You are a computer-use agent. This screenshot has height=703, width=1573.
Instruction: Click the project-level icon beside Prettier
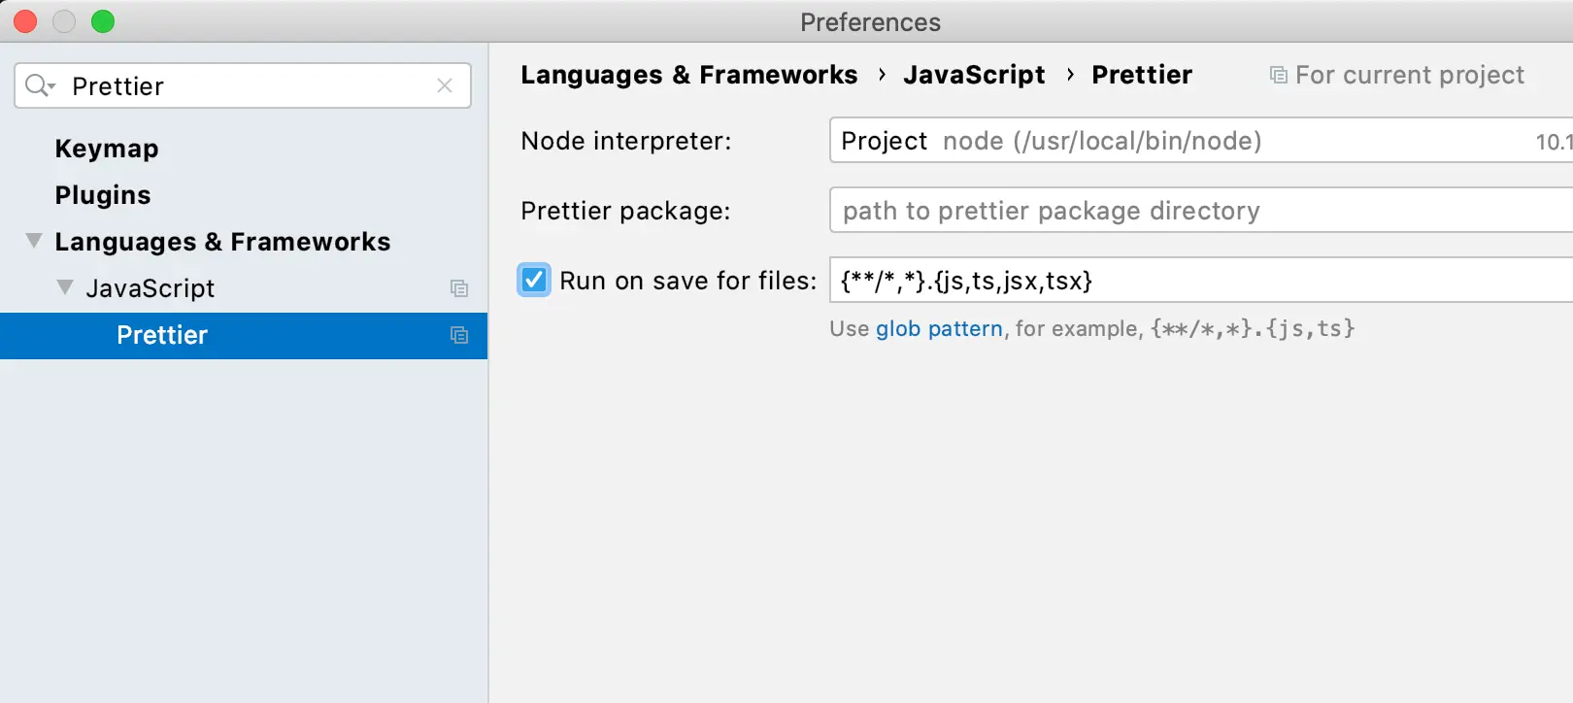tap(459, 335)
